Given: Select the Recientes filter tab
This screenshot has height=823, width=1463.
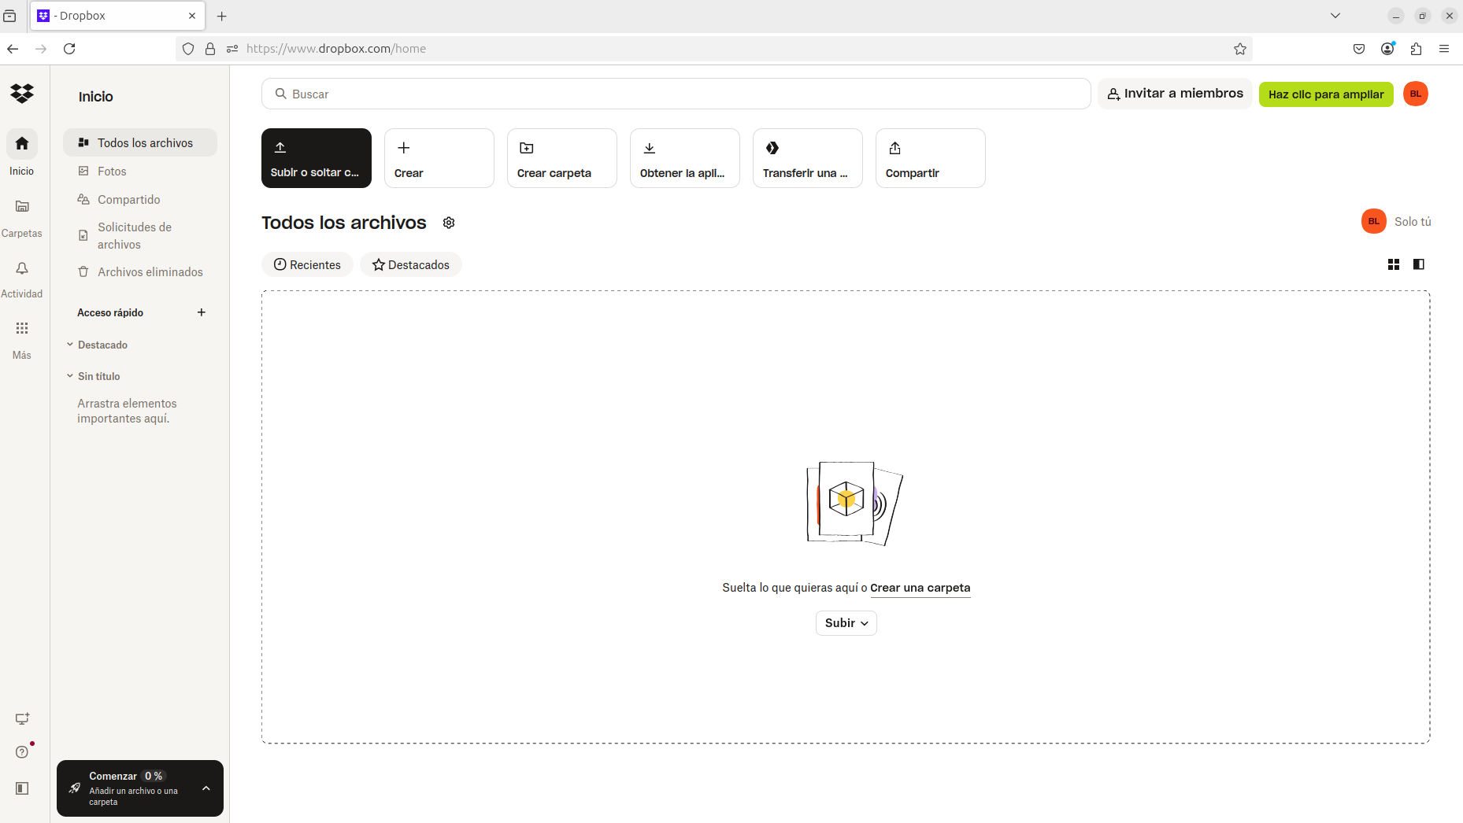Looking at the screenshot, I should [x=307, y=264].
